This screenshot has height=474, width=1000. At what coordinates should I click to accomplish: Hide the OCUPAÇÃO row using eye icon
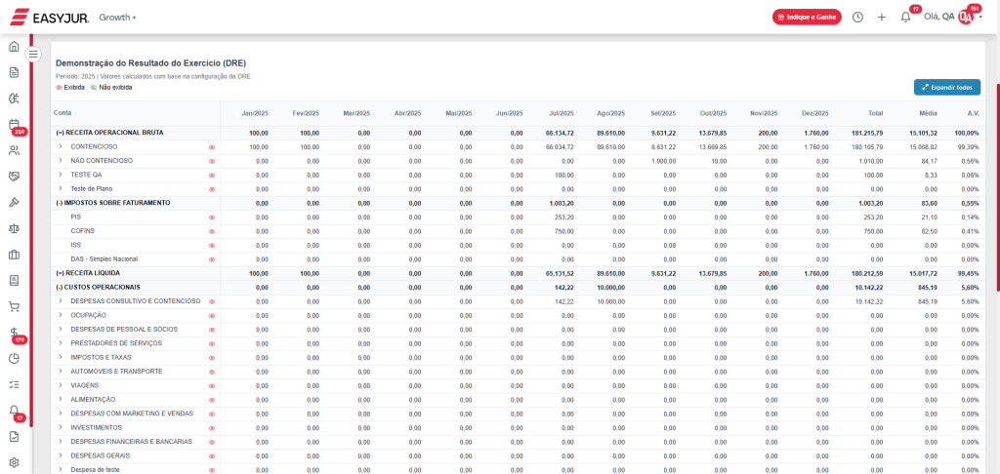tap(211, 316)
